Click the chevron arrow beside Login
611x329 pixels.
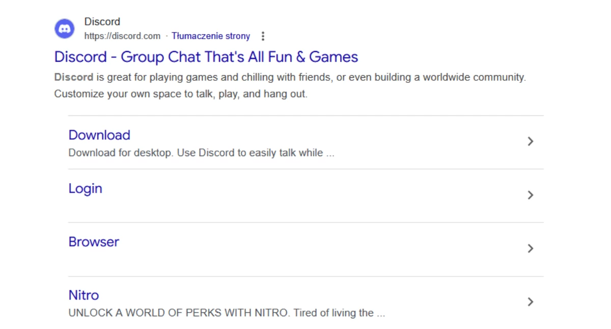pos(530,195)
